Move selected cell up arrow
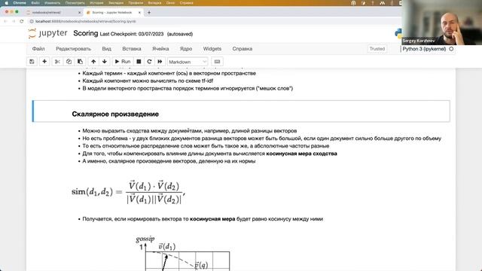Viewport: 482px width, 271px height. point(93,62)
